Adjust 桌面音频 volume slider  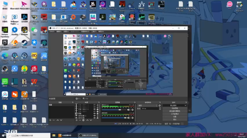click(x=114, y=118)
